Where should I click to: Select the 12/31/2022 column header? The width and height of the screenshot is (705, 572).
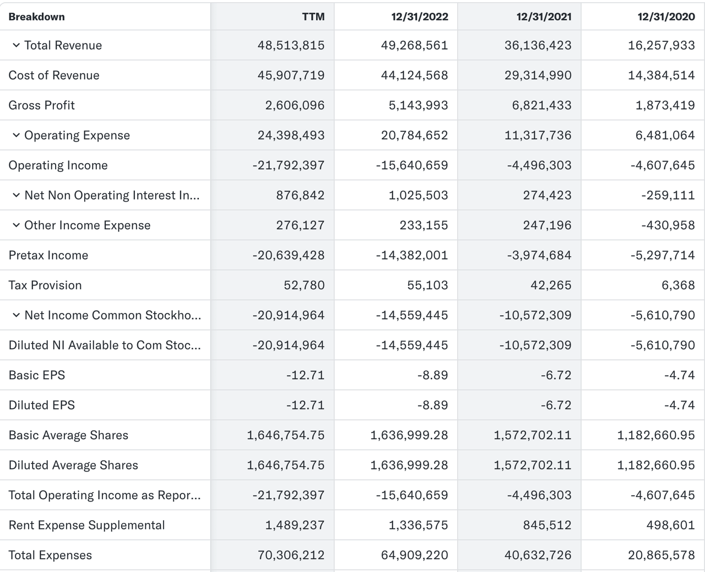click(420, 17)
